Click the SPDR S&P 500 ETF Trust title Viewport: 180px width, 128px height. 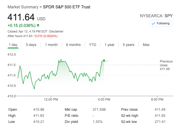click(67, 7)
